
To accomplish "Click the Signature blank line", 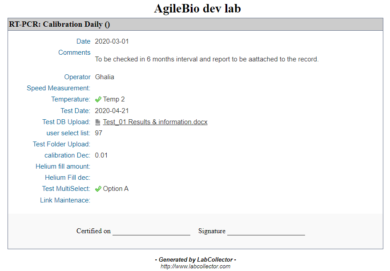I will coord(266,232).
